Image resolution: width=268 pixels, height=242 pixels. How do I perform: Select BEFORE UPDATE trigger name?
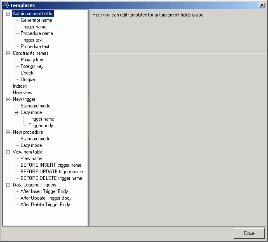click(x=52, y=172)
